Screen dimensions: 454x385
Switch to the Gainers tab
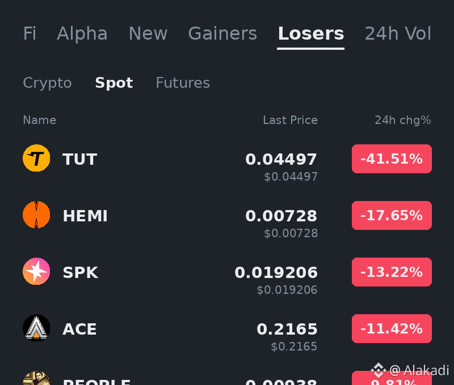coord(222,33)
